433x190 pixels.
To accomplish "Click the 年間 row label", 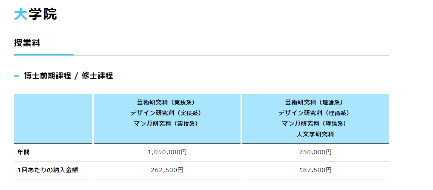I will click(23, 152).
